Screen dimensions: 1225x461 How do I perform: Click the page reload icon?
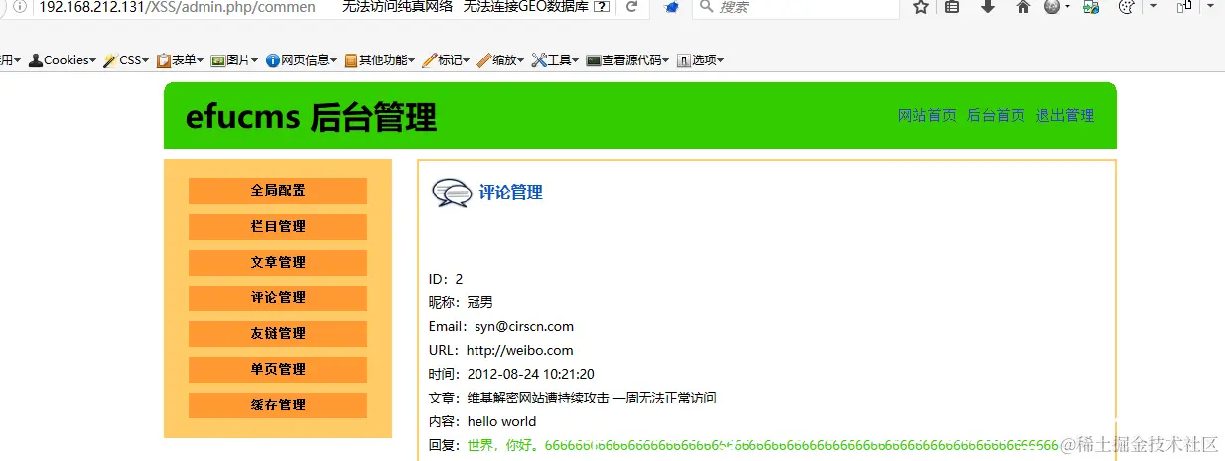(x=631, y=7)
